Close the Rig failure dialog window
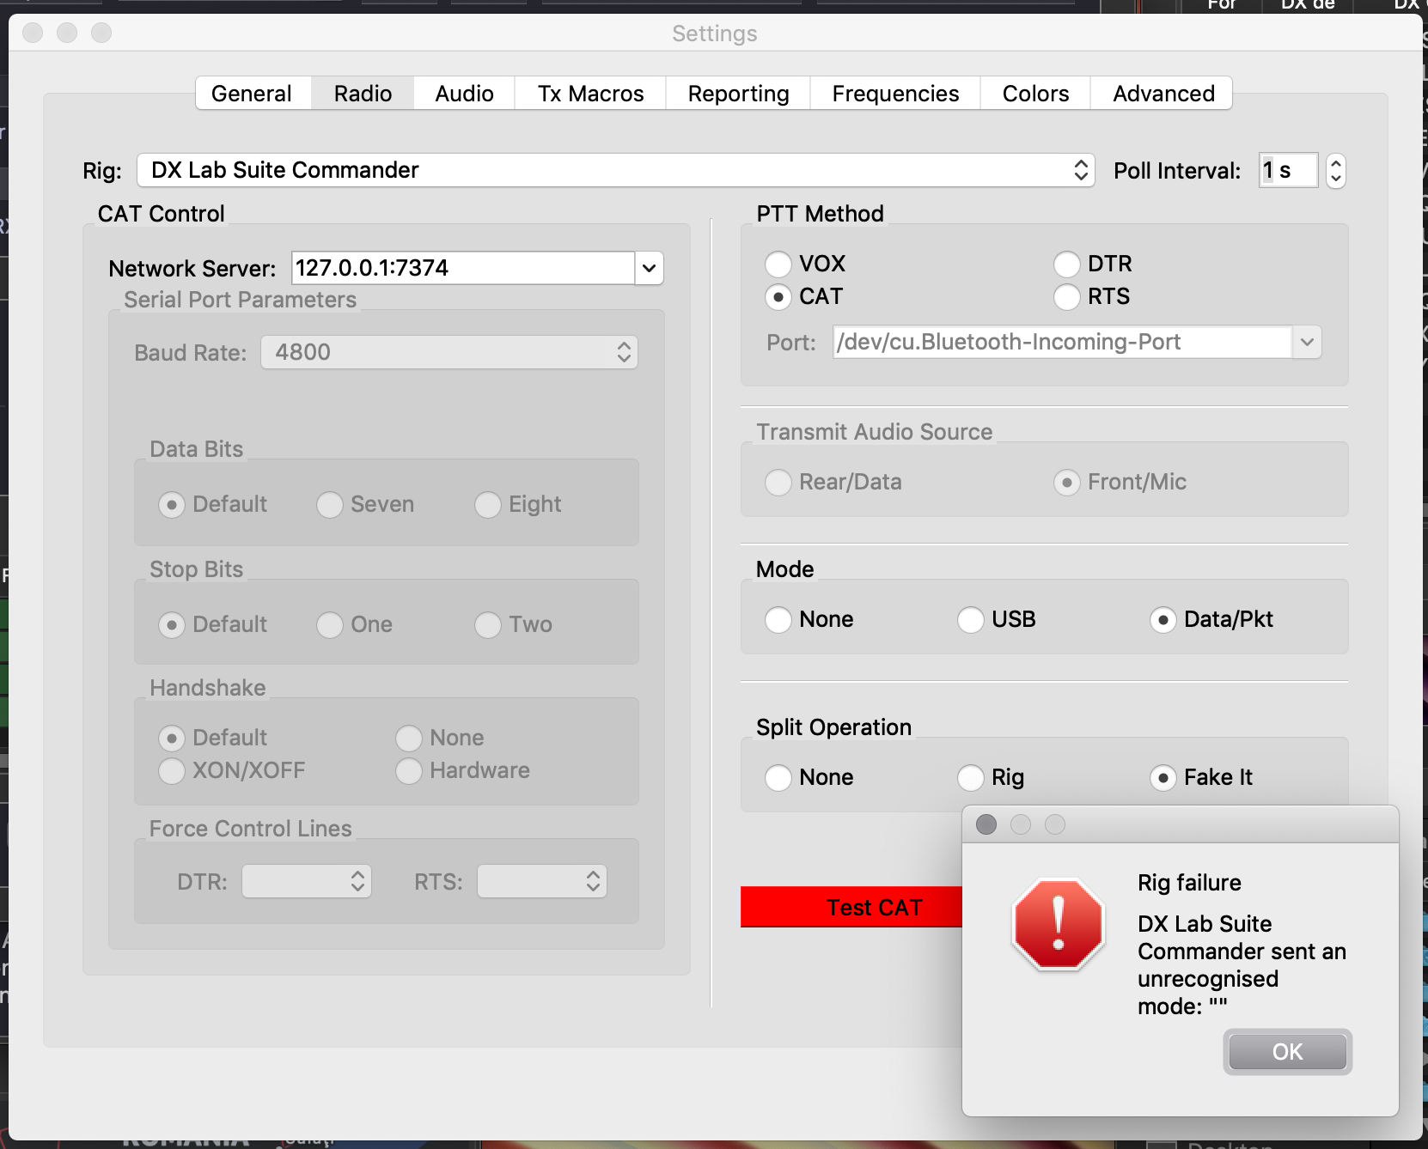 [x=986, y=824]
